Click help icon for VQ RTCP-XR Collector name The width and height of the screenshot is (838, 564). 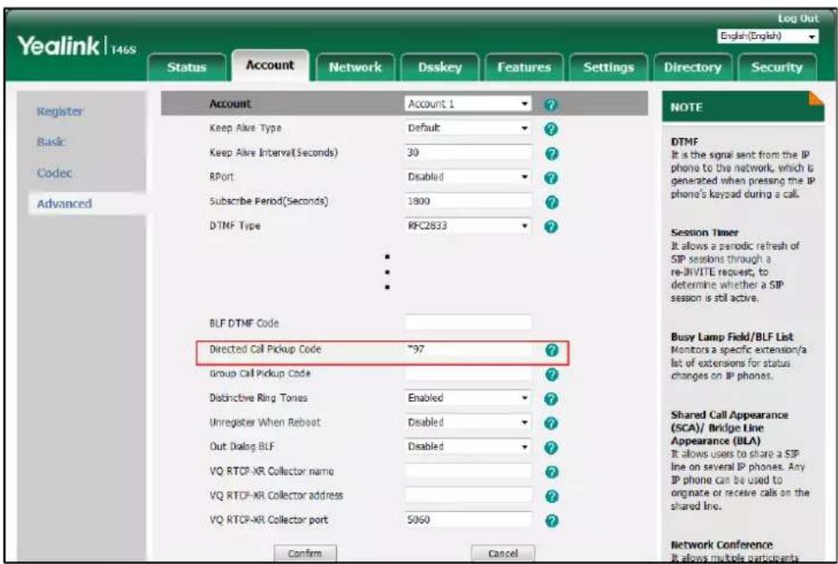[551, 472]
